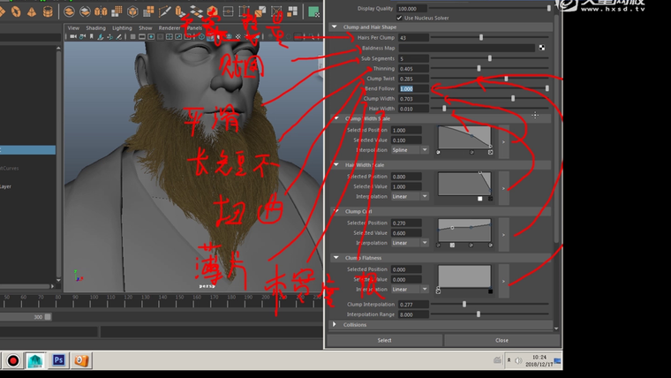Expand the Collisions section
The width and height of the screenshot is (671, 378).
tap(335, 324)
